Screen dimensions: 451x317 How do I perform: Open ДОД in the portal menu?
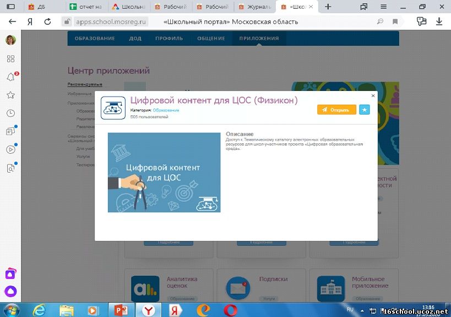click(135, 38)
